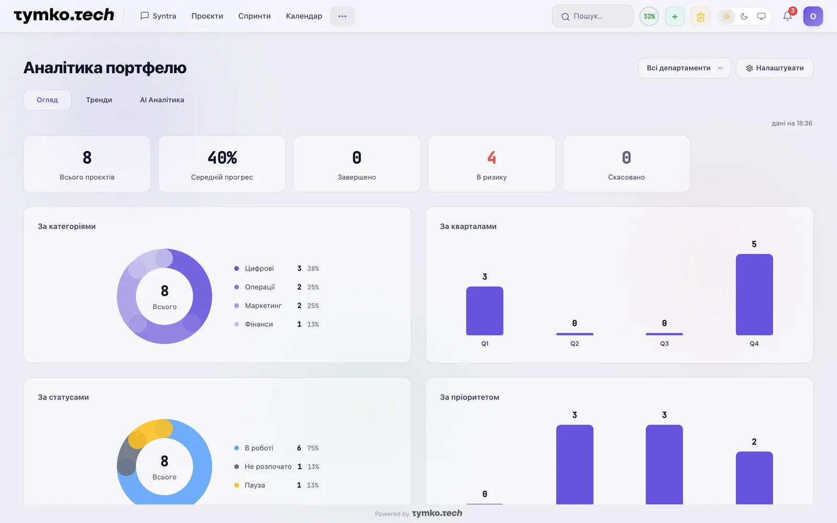Open notifications bell with 3 badge
The width and height of the screenshot is (837, 523).
tap(788, 16)
